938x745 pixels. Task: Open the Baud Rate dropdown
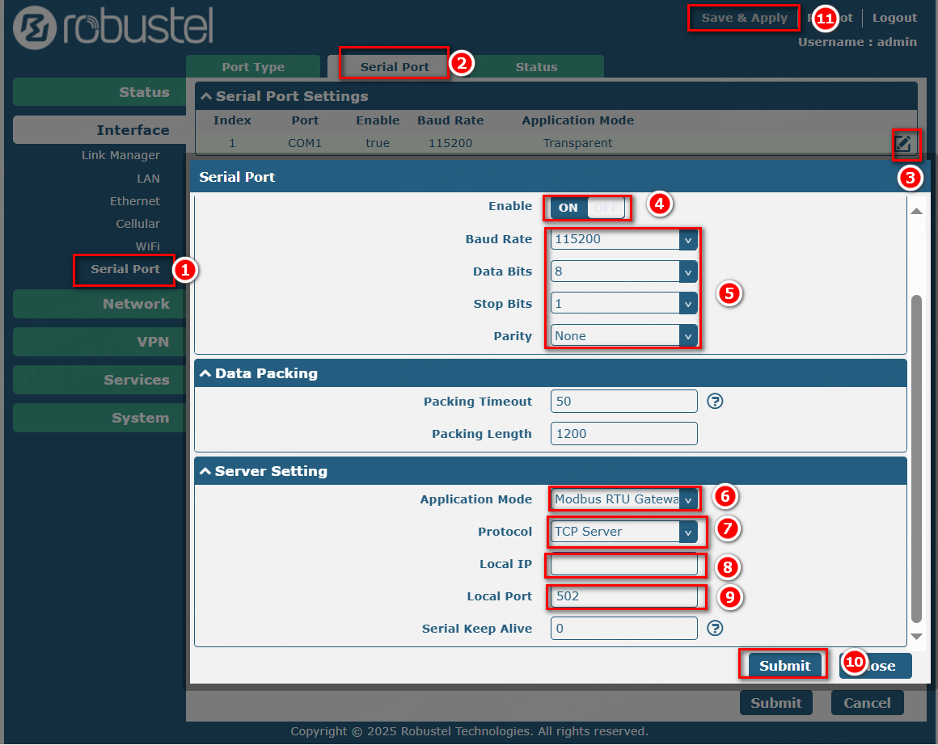[623, 239]
